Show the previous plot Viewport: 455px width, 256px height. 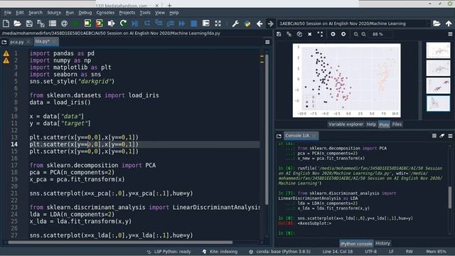coord(333,34)
